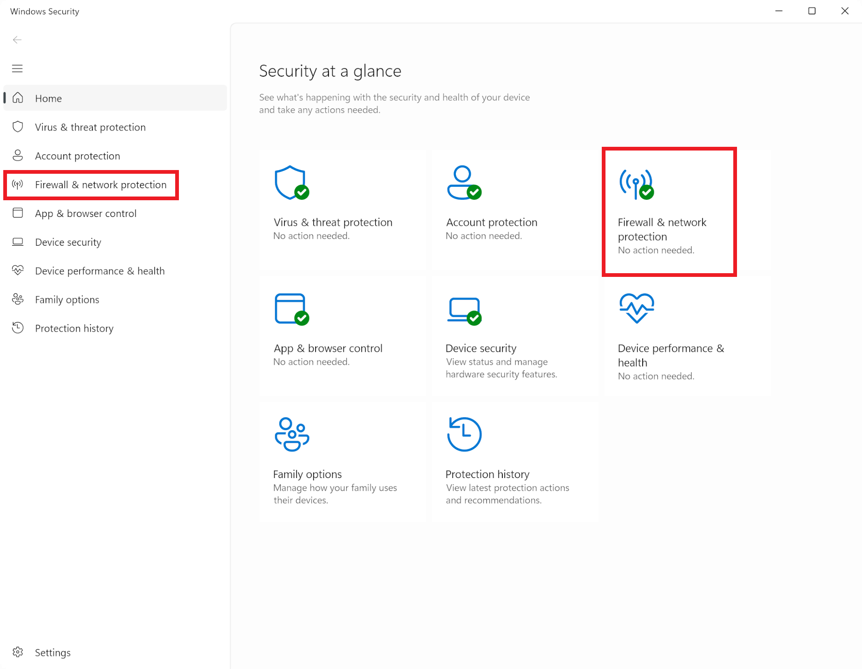
Task: Click the back arrow navigation icon
Action: pos(17,39)
